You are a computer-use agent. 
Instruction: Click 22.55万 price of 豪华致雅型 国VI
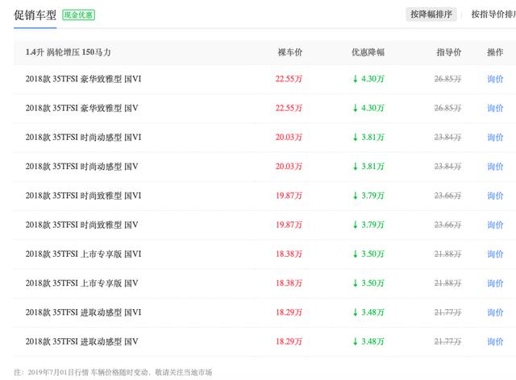click(289, 79)
